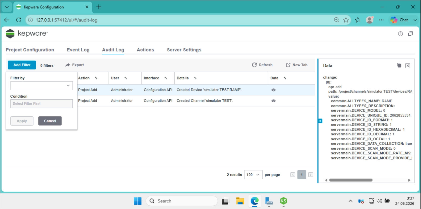
Task: Open the Filter by dropdown
Action: [x=41, y=85]
